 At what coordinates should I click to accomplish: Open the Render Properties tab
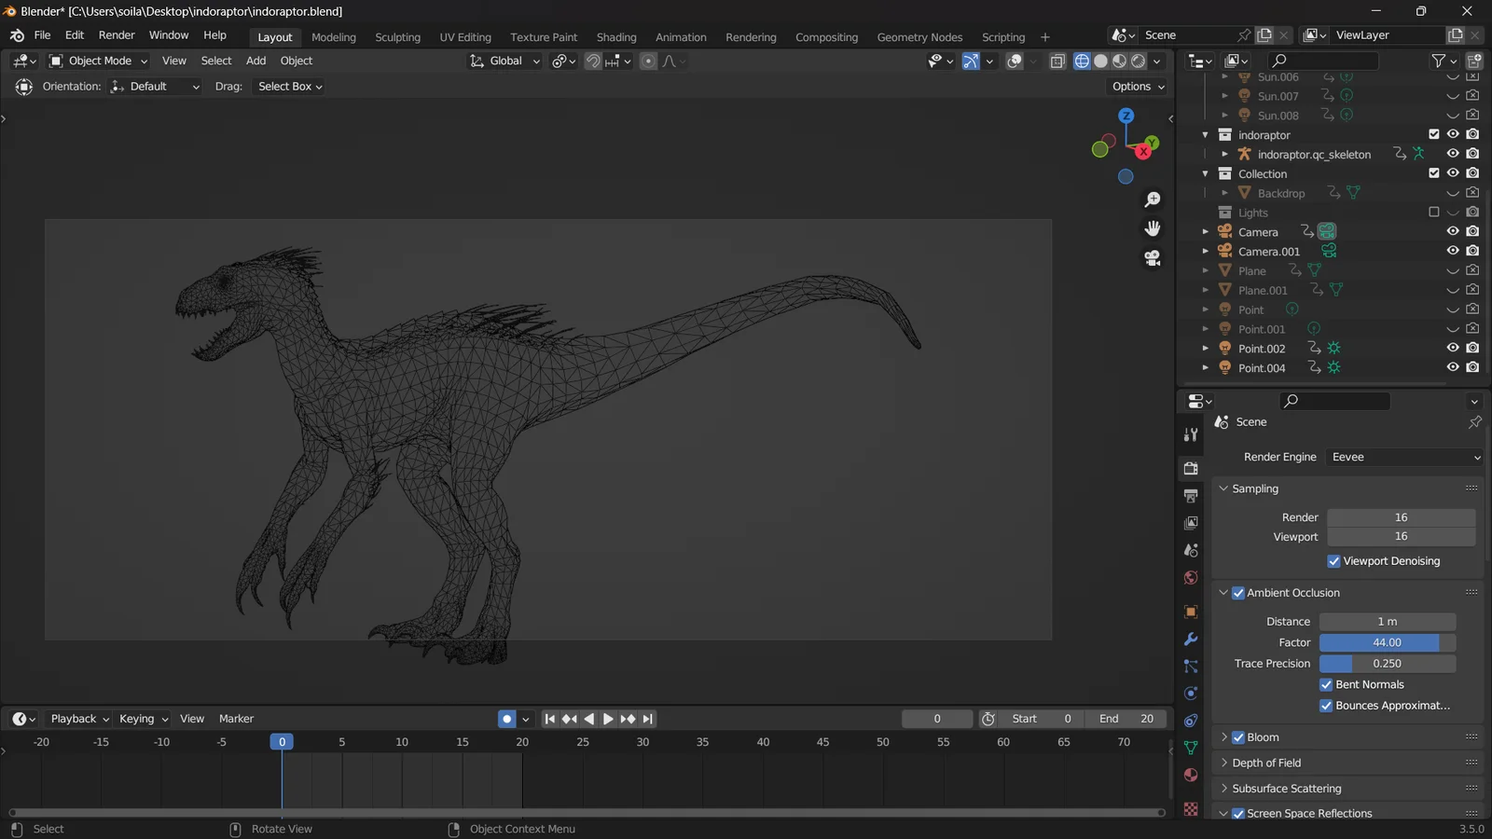[1191, 468]
